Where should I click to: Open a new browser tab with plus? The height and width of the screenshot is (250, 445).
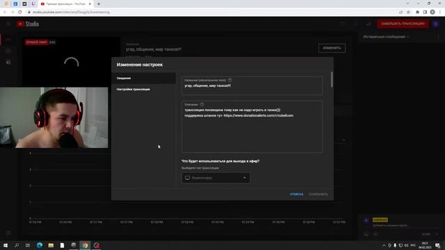tap(99, 4)
